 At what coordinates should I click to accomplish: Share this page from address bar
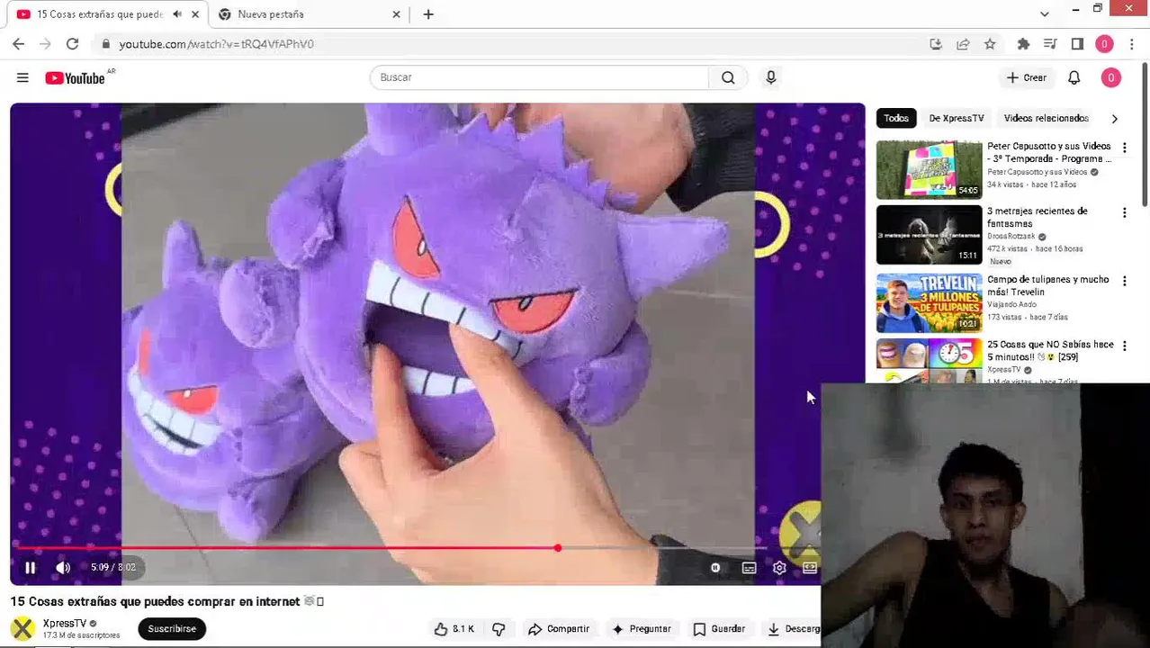pyautogui.click(x=963, y=44)
